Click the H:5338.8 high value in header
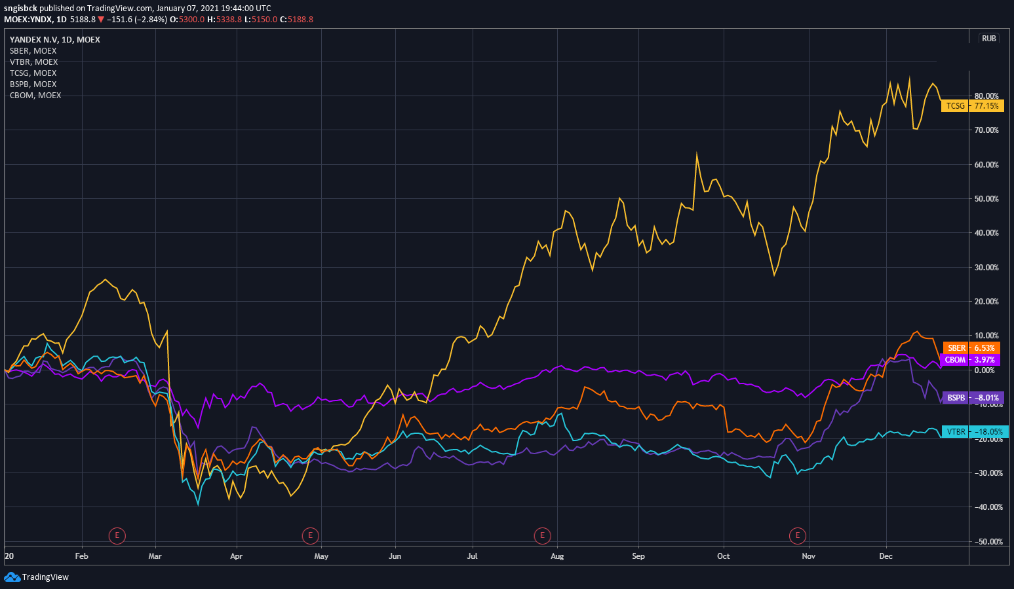 224,20
